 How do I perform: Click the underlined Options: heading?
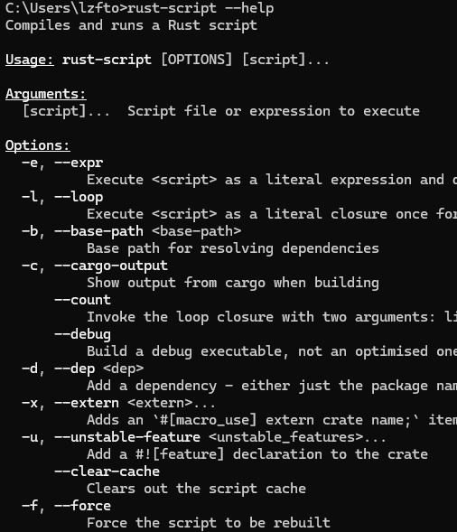[38, 145]
